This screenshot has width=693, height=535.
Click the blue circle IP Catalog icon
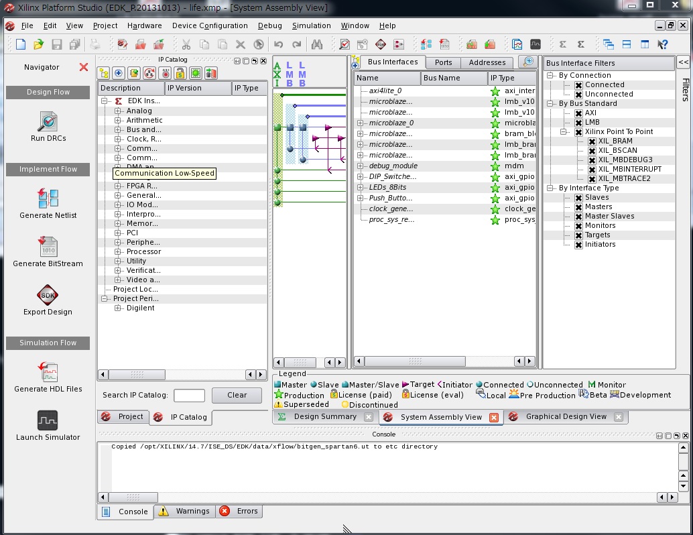click(x=119, y=73)
